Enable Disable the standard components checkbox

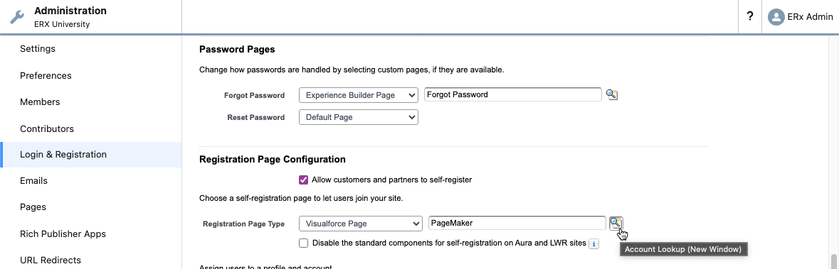point(303,243)
